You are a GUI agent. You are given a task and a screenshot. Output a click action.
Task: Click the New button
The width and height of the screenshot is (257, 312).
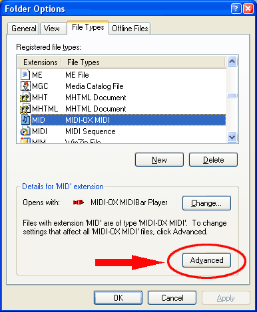click(x=159, y=159)
